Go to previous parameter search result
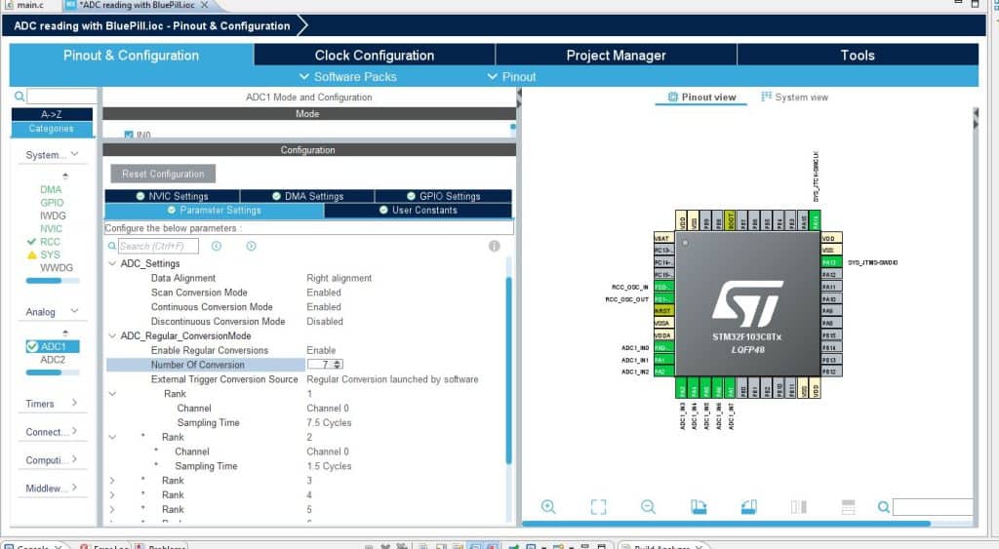Screen dimensions: 999x549 pos(217,246)
